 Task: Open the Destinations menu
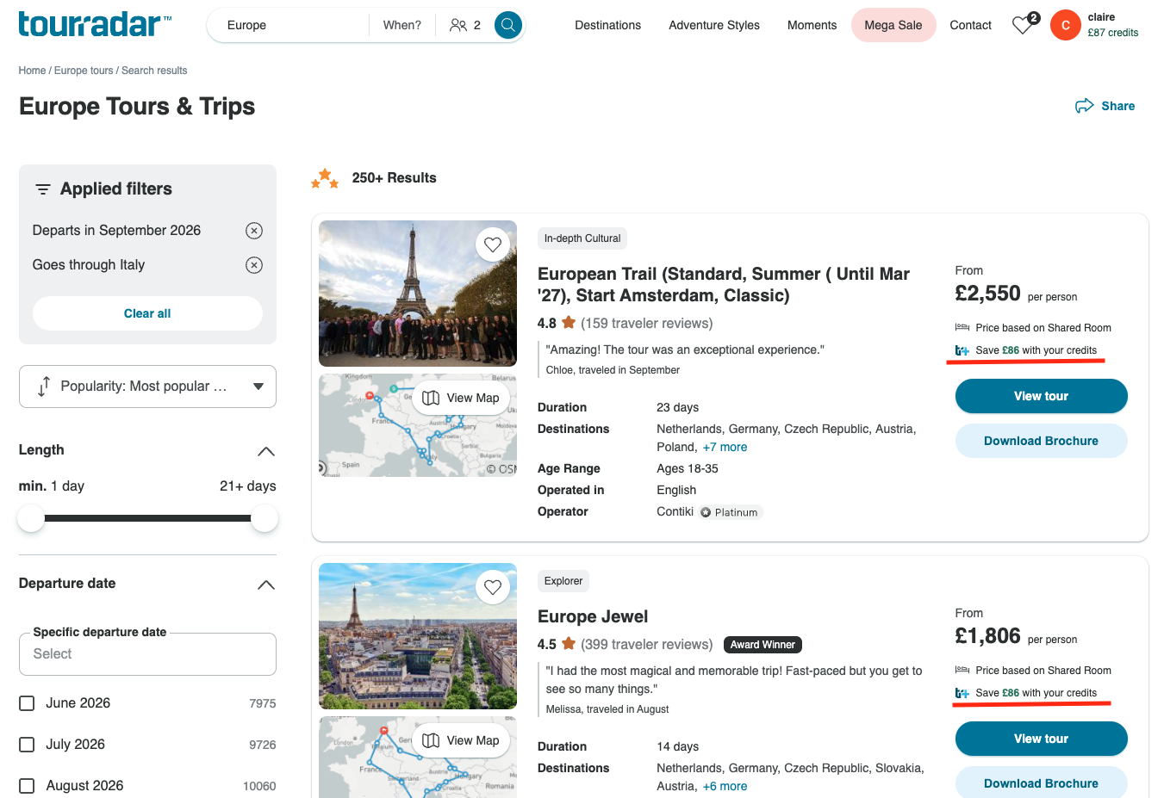click(608, 25)
